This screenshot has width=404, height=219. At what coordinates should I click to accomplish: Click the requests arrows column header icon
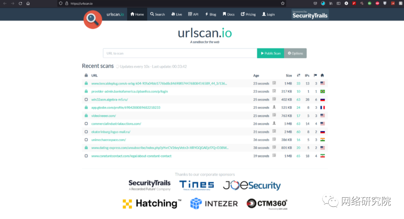tap(299, 75)
